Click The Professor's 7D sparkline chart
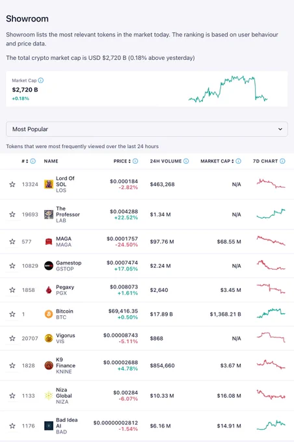Screen dimensions: 294x442 [x=271, y=214]
